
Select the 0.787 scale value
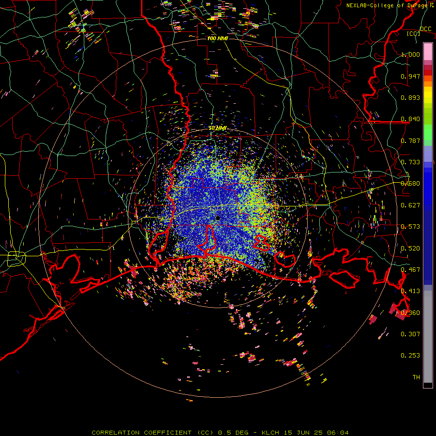(x=410, y=140)
